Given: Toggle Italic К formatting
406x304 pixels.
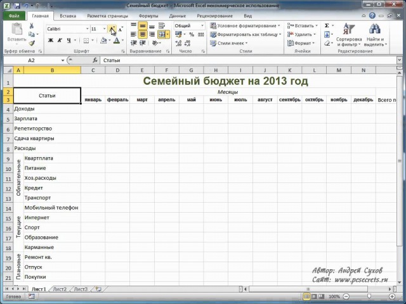Looking at the screenshot, I should 60,41.
